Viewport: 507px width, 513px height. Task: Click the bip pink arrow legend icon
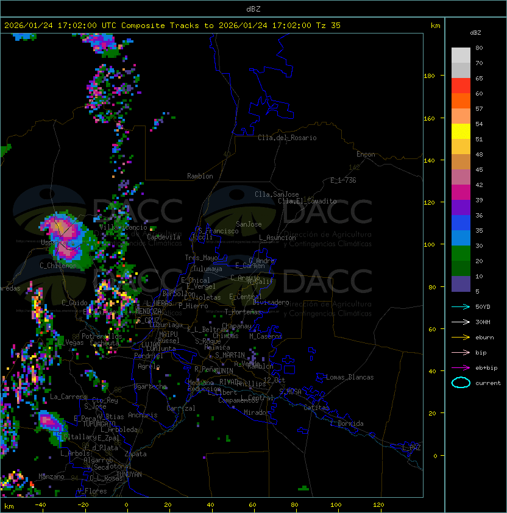click(461, 352)
